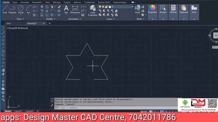Activate the Stretch tool in Modify panel
Screen dimensions: 218x122
[42, 15]
